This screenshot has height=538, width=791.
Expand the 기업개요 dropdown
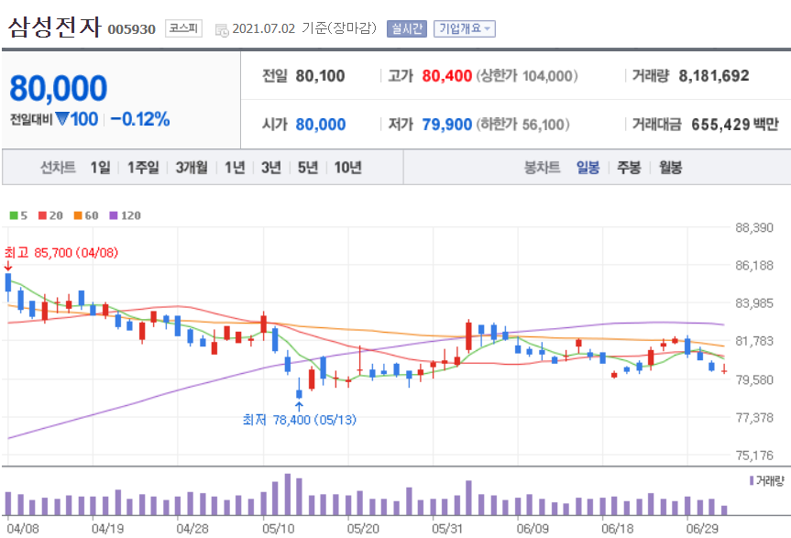465,28
